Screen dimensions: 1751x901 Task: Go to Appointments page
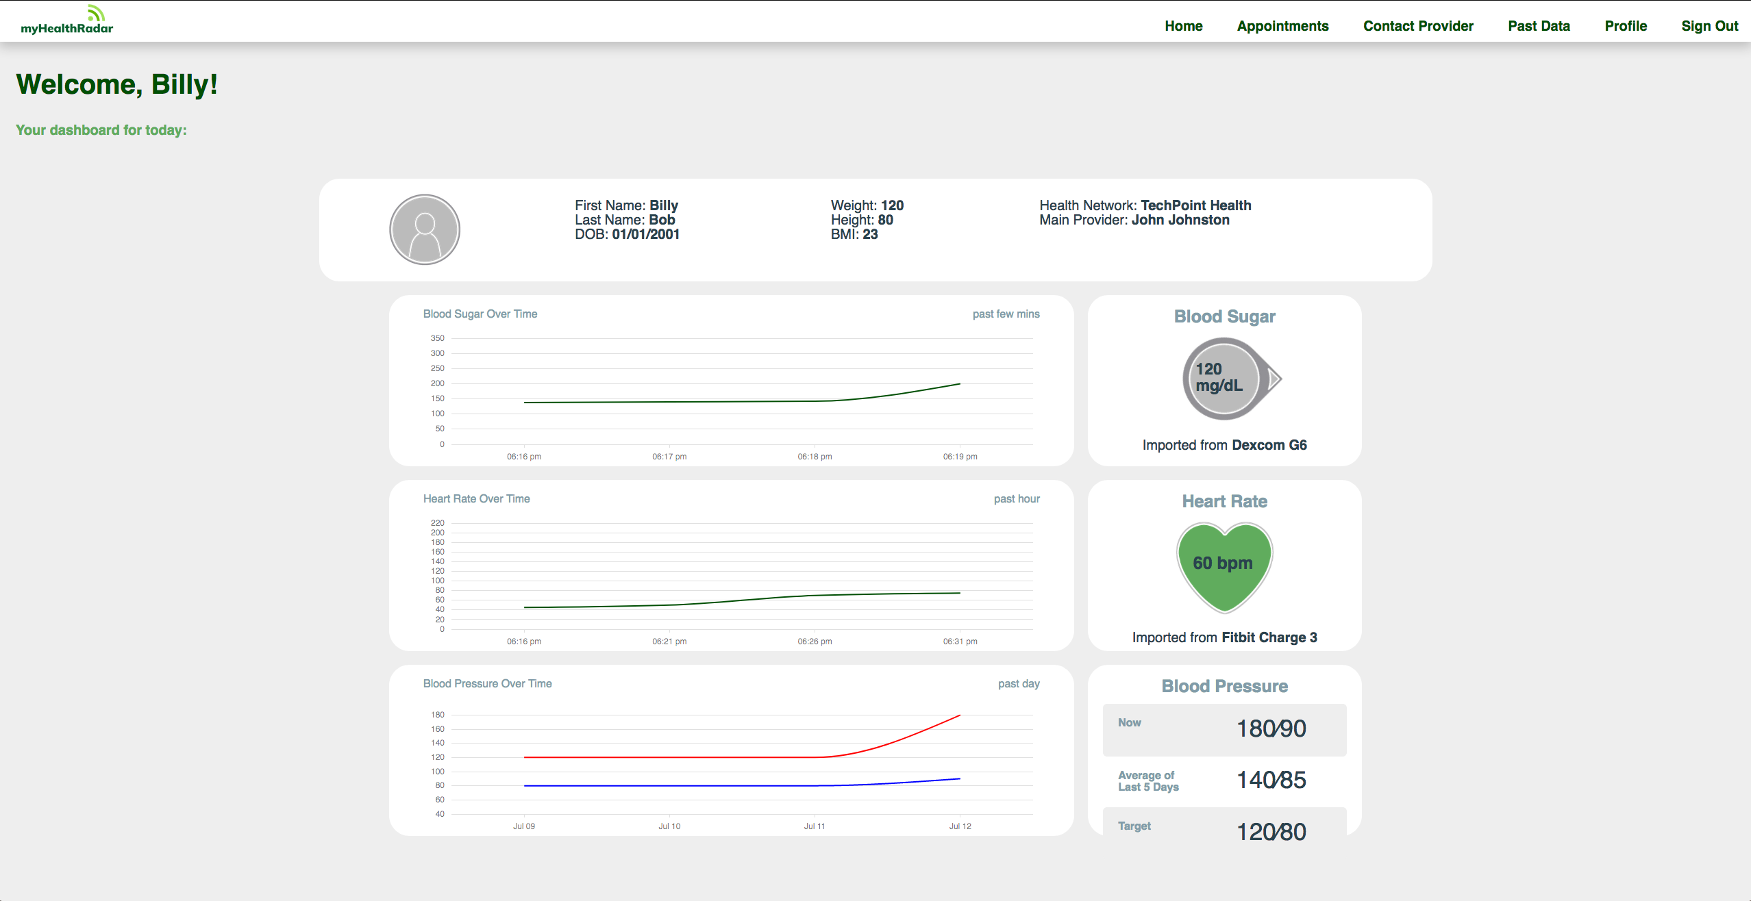1282,26
